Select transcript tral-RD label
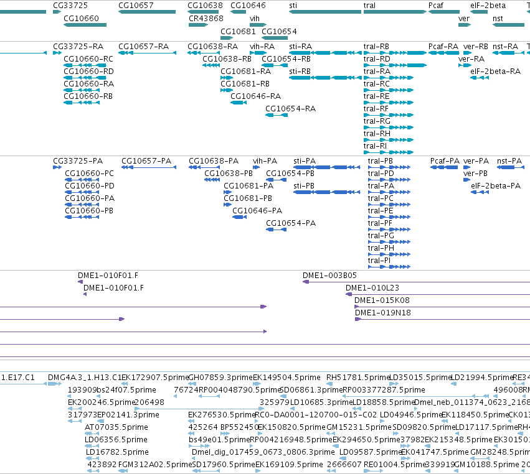 point(377,58)
